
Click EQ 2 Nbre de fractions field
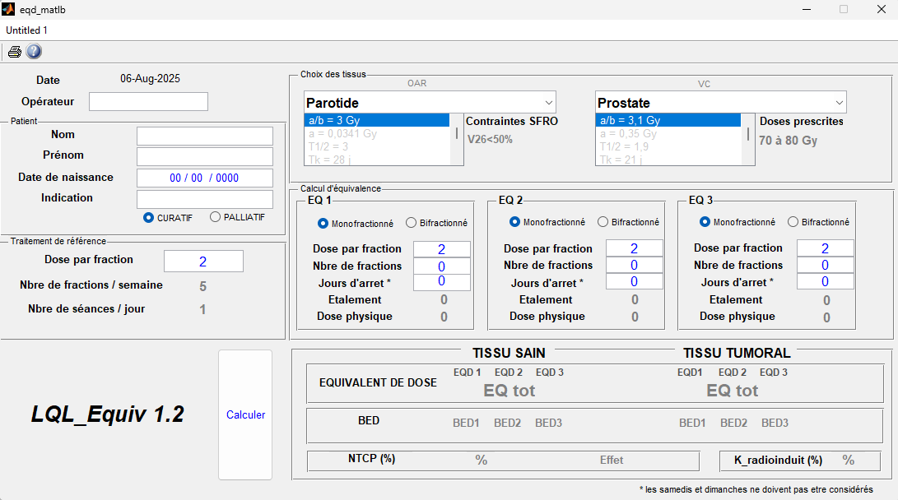coord(634,265)
